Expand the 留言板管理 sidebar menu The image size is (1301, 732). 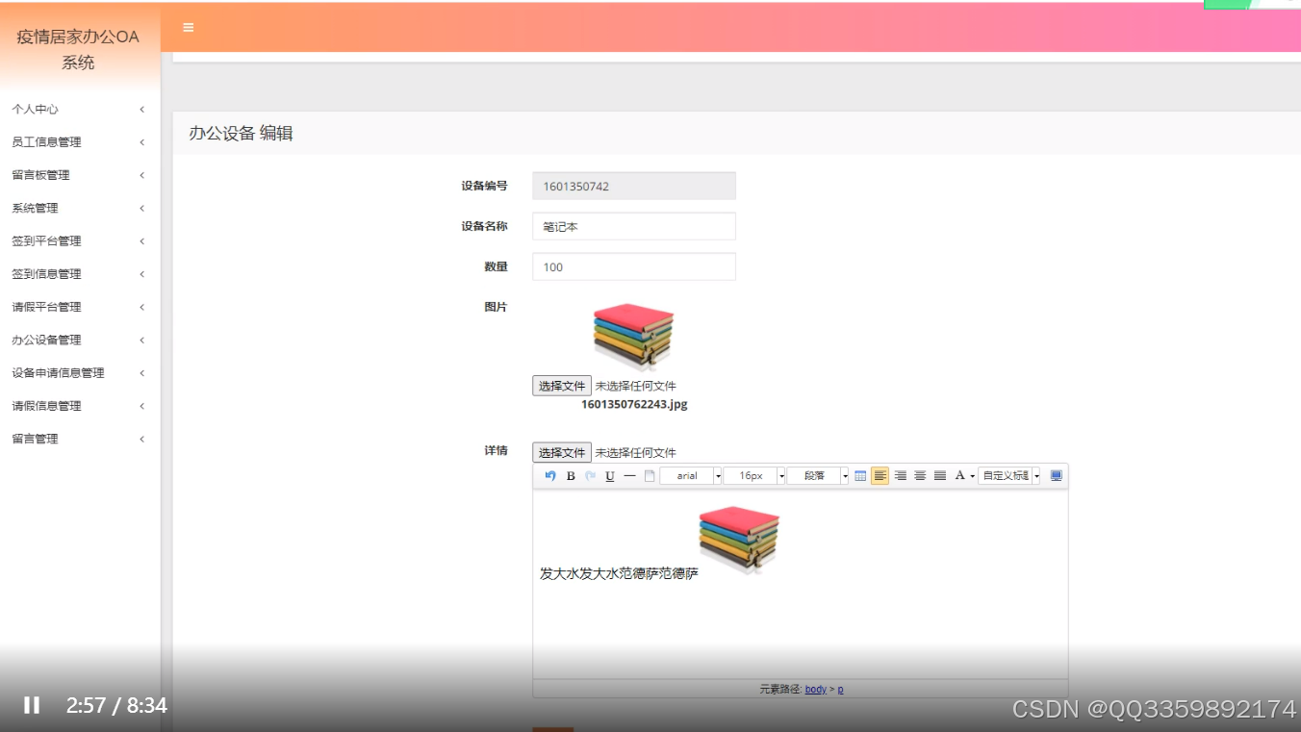[x=80, y=175]
